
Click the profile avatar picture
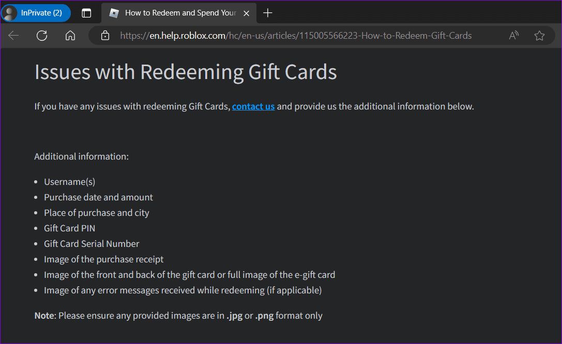10,13
